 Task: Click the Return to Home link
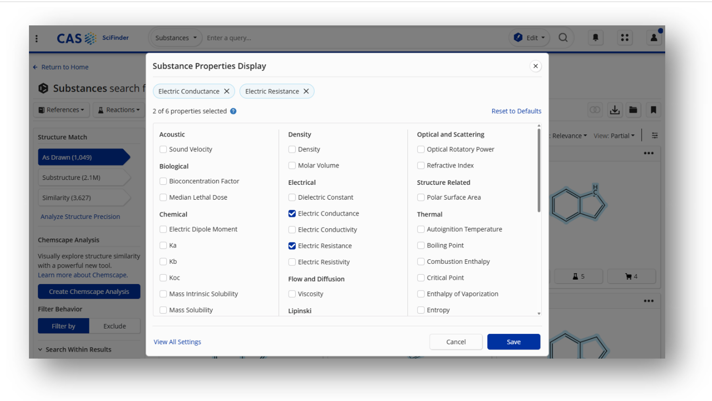(x=65, y=67)
